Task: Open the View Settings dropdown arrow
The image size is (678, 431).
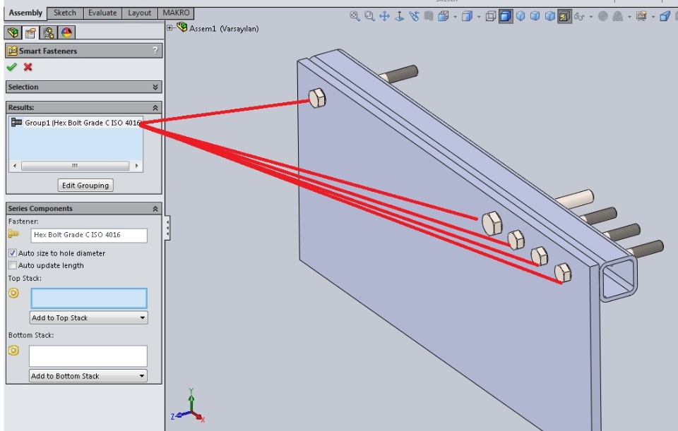Action: 653,17
